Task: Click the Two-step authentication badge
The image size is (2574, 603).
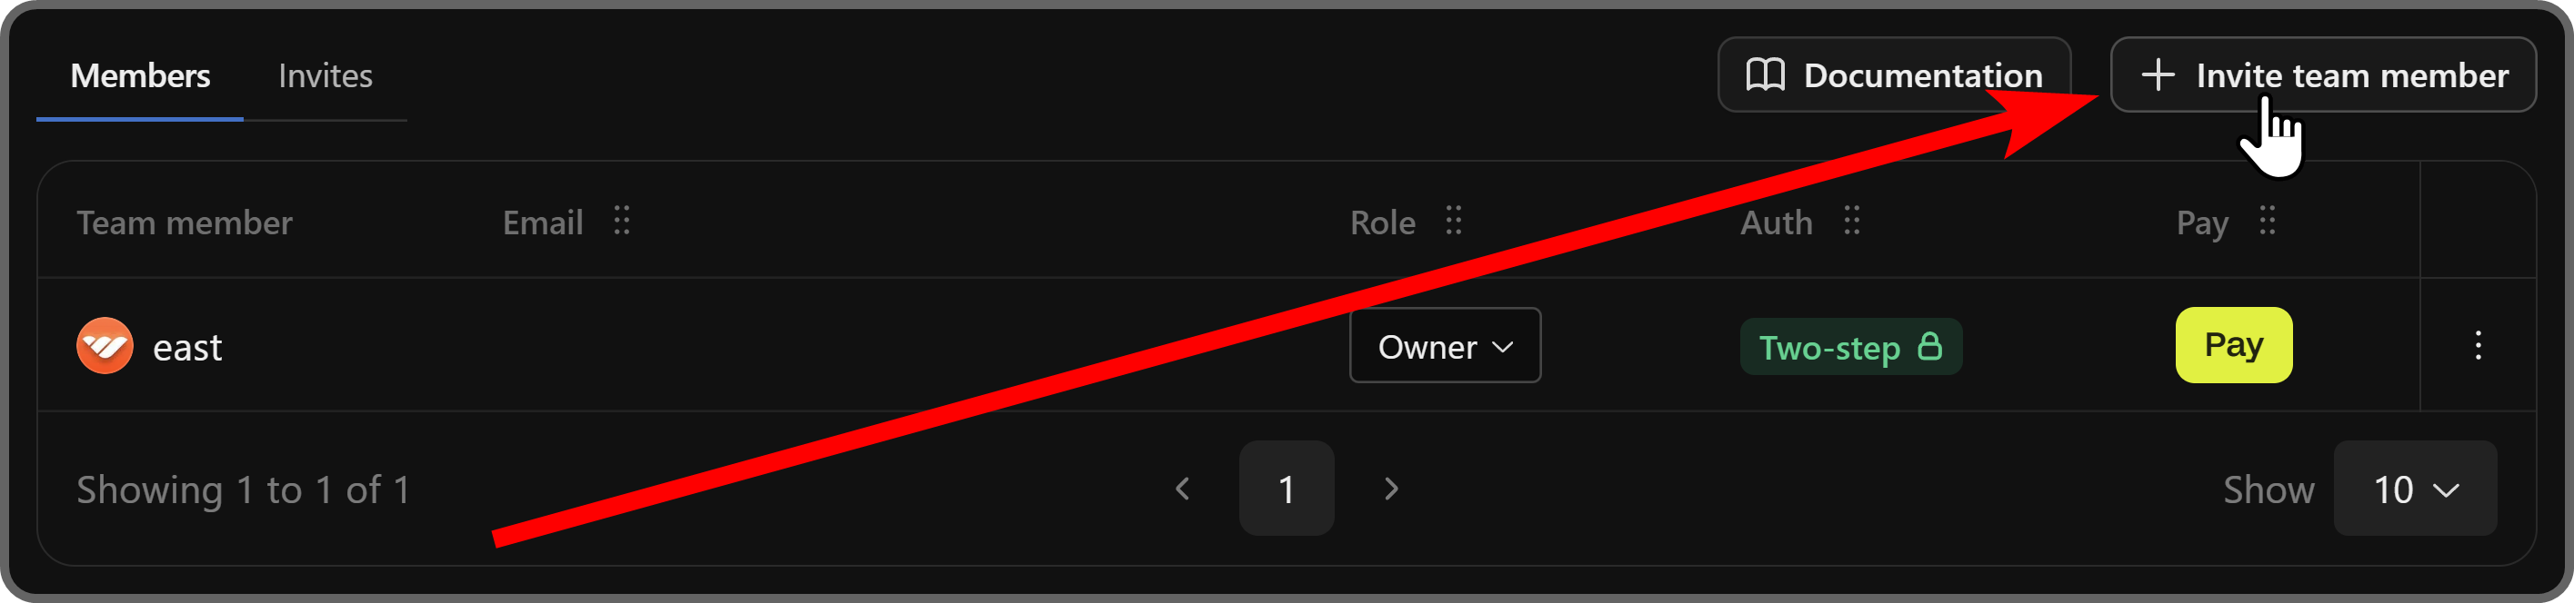Action: (1850, 346)
